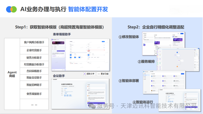Open the 更多功能 menu button

point(103,74)
